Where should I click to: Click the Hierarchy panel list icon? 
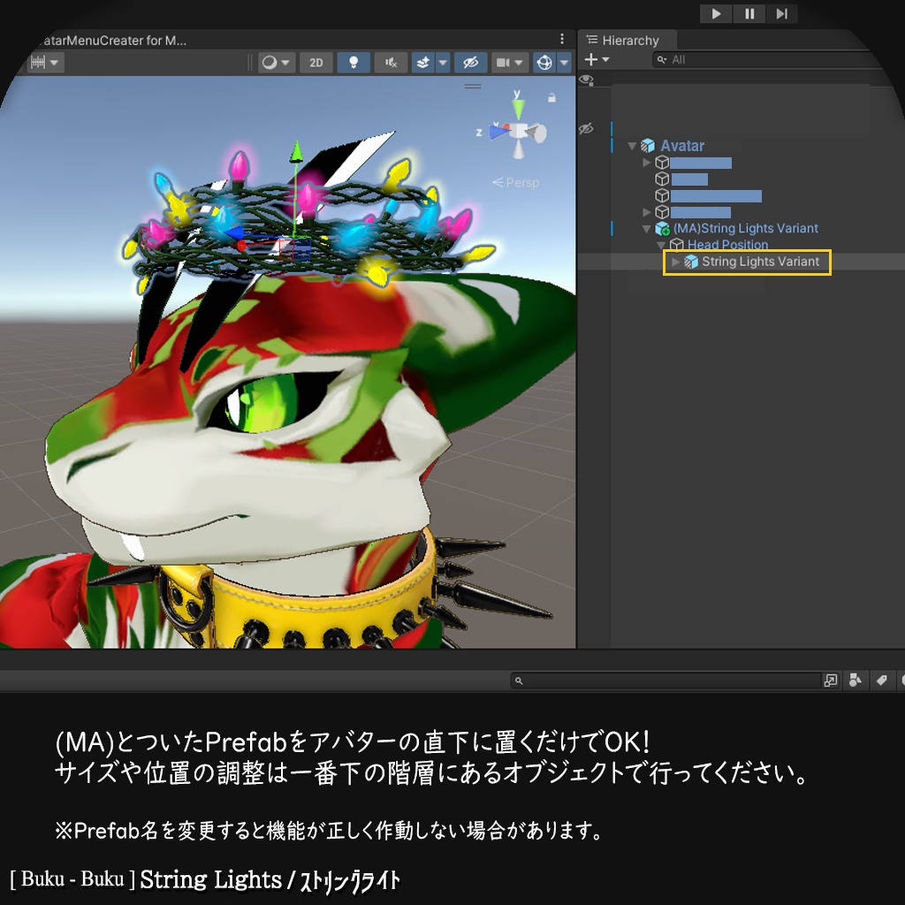click(592, 40)
